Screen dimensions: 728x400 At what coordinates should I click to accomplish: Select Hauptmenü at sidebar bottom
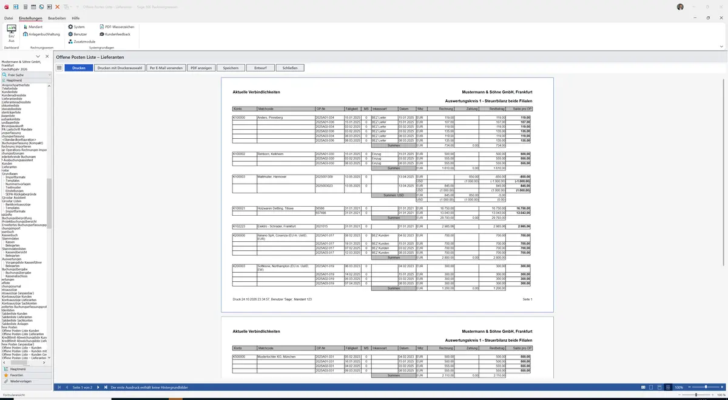click(x=26, y=368)
